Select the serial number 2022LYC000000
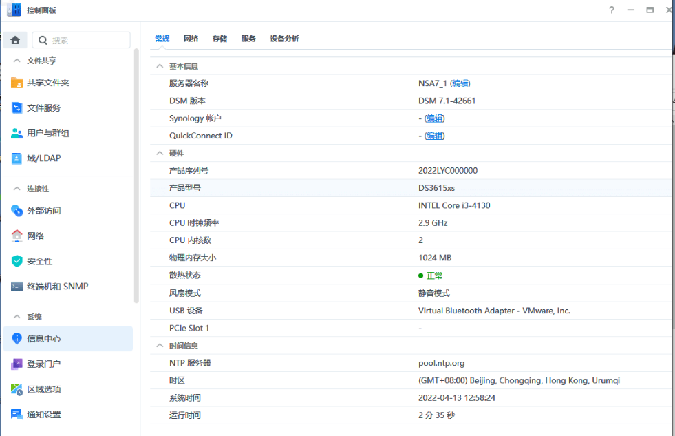The width and height of the screenshot is (675, 436). pos(448,171)
